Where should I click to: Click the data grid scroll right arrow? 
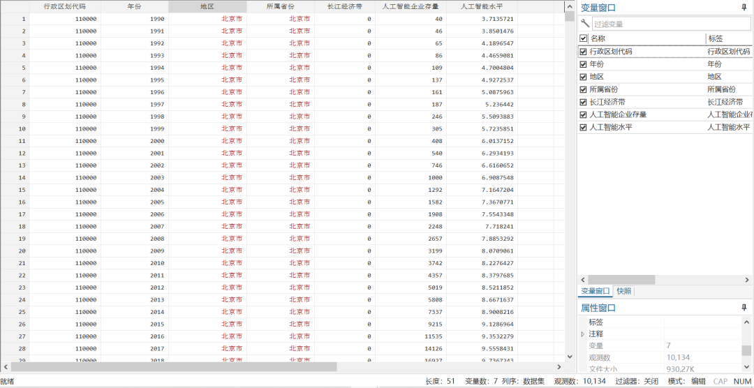pyautogui.click(x=559, y=367)
